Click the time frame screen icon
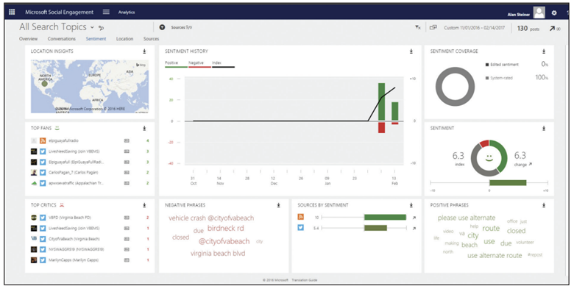Viewport: 574px width, 286px height. [x=433, y=27]
